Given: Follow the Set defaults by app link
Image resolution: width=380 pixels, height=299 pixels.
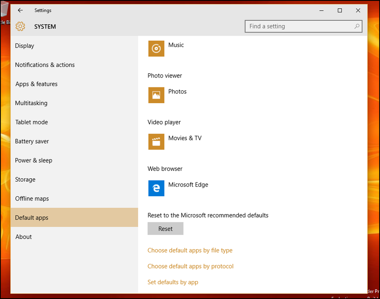Looking at the screenshot, I should [173, 282].
